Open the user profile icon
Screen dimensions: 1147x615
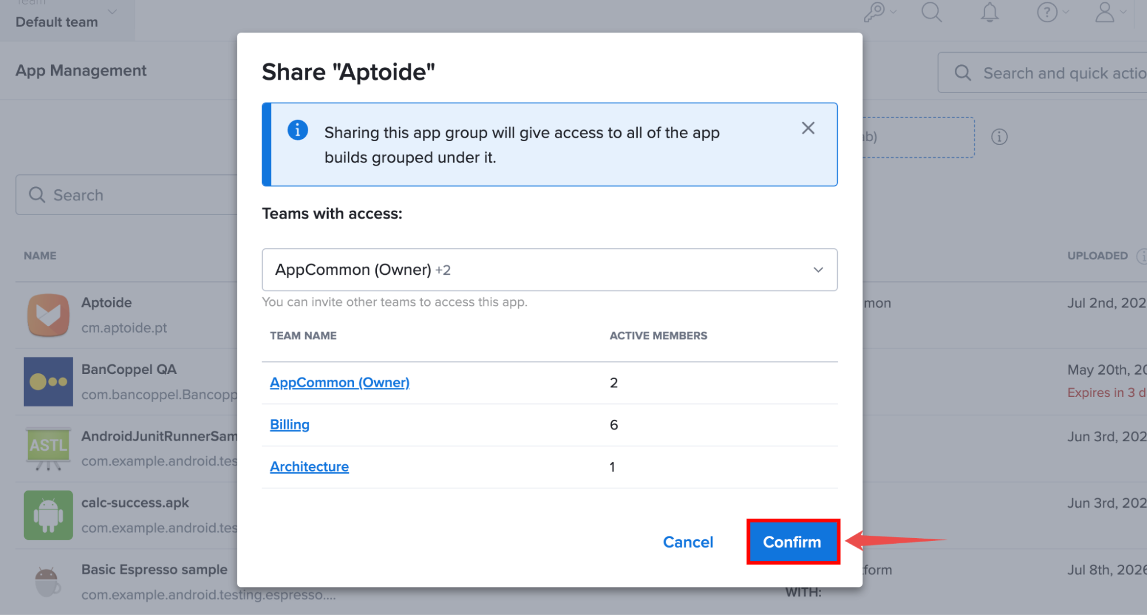coord(1105,12)
